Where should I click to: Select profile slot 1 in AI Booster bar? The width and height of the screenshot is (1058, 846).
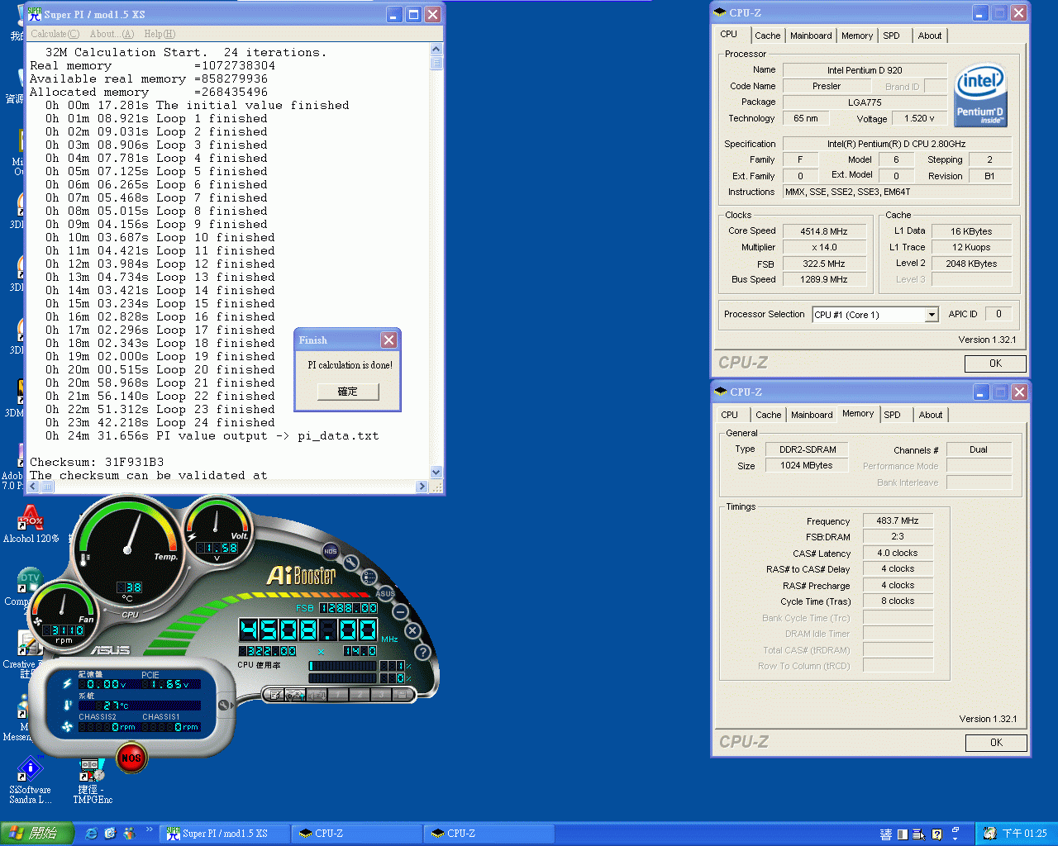click(x=338, y=695)
